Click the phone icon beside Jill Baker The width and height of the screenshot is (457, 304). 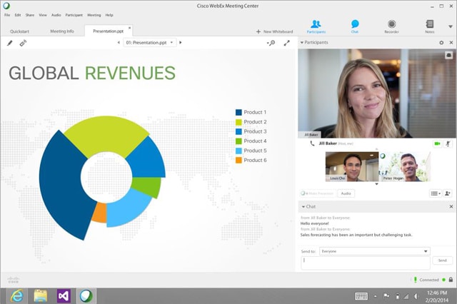pyautogui.click(x=312, y=143)
